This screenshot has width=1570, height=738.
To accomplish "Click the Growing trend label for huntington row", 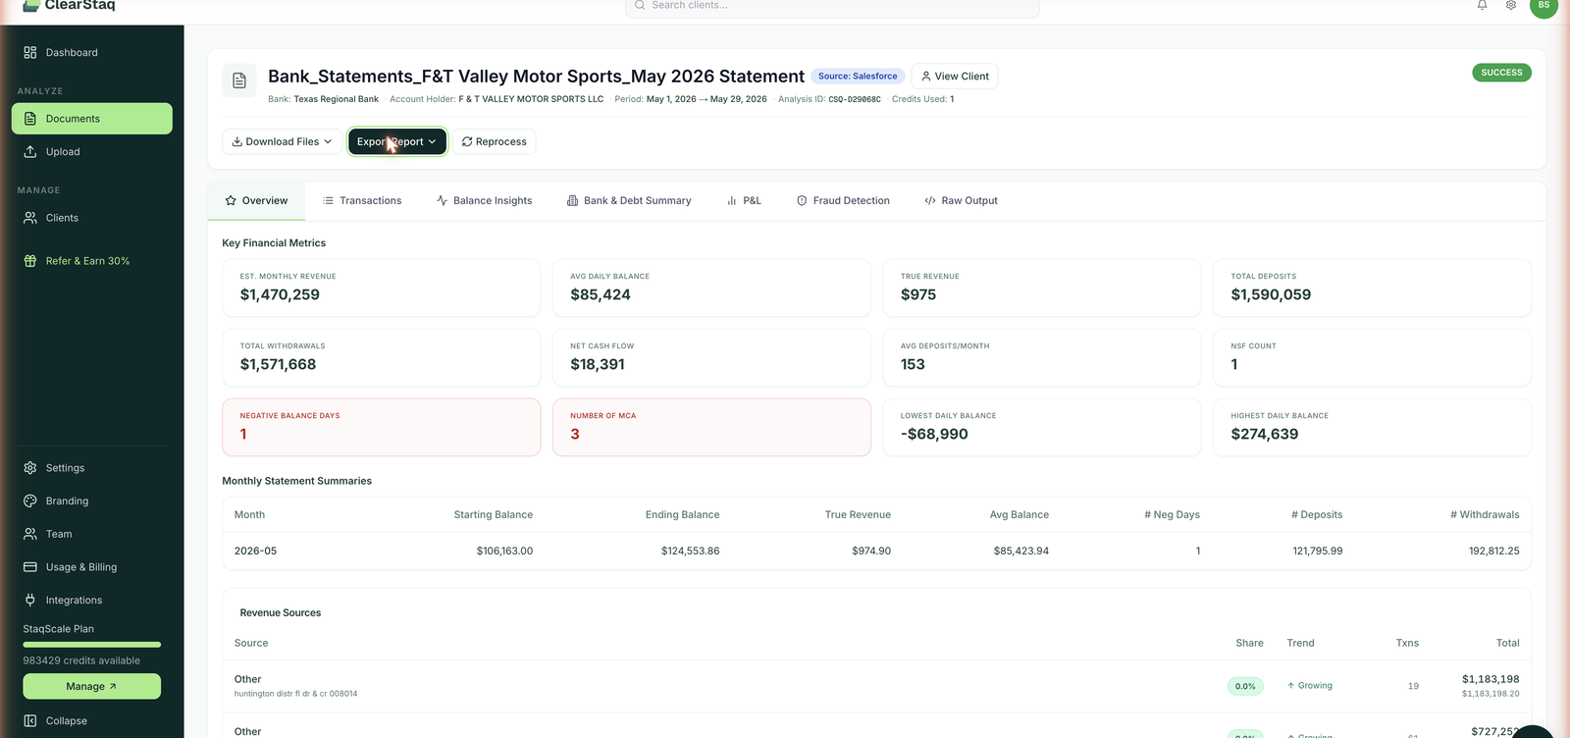I will click(x=1310, y=686).
